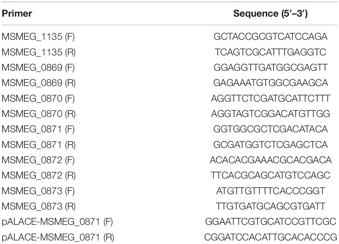
Task: Click sequence GGAATTCGTGCATCCGTTCGC
Action: pyautogui.click(x=270, y=222)
